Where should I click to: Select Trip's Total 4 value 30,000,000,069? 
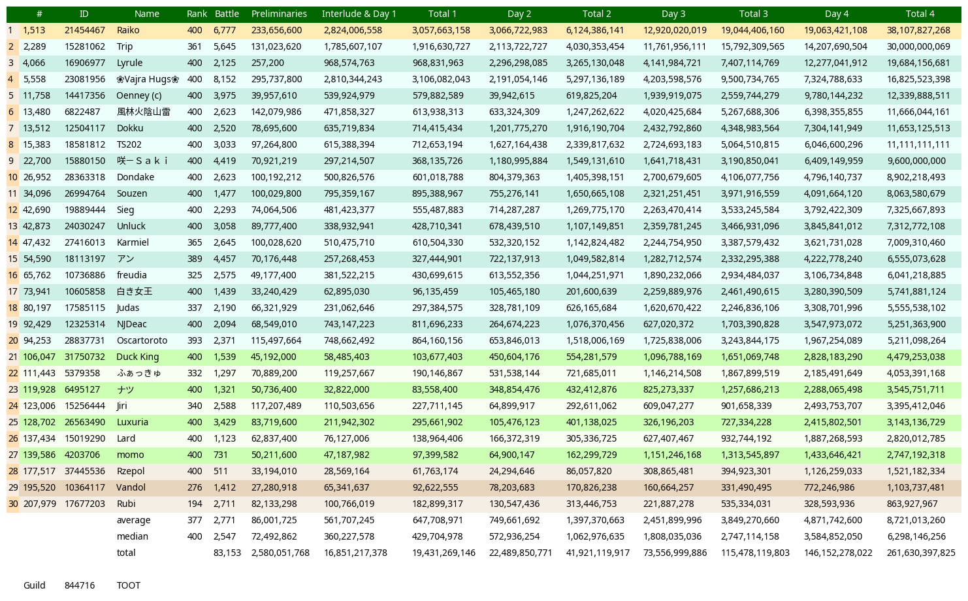point(918,46)
